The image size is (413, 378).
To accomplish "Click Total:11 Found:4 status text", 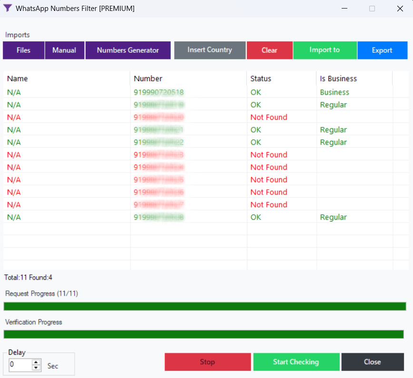I will pos(28,278).
